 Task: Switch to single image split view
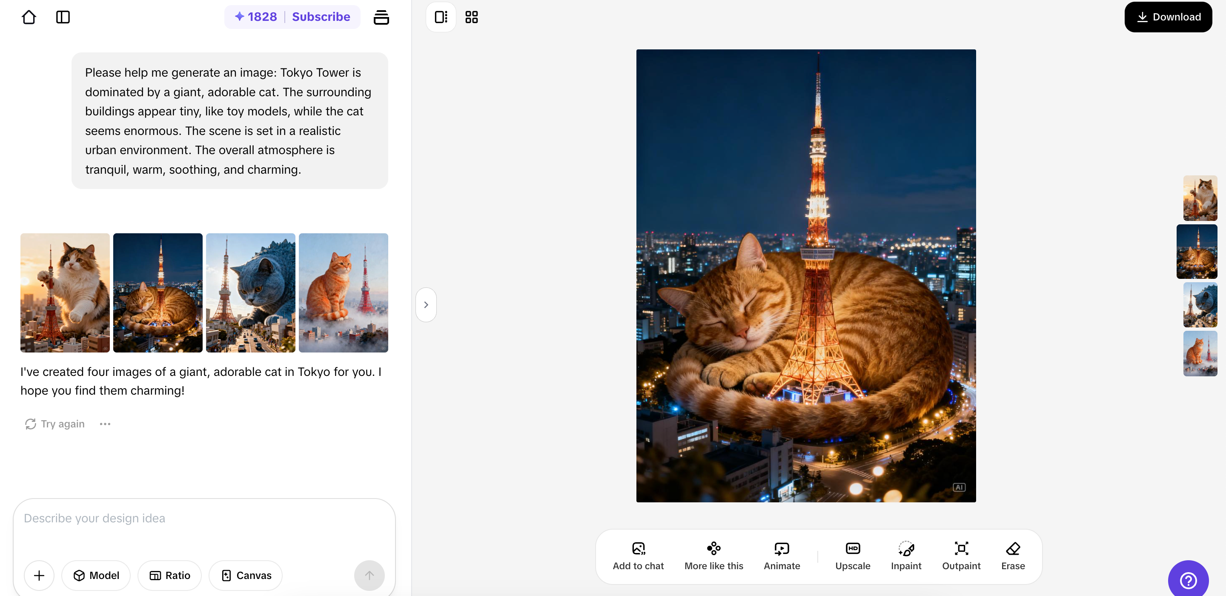click(441, 17)
